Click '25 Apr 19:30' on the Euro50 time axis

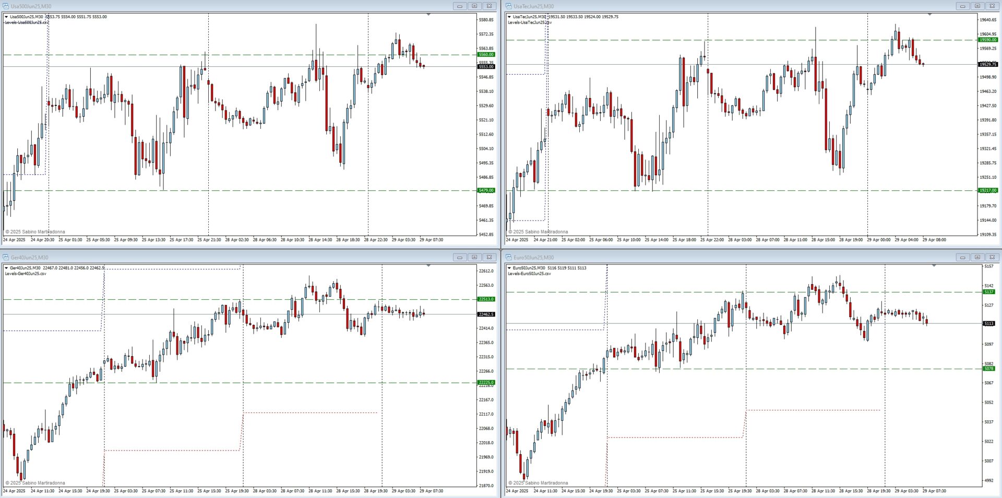739,491
